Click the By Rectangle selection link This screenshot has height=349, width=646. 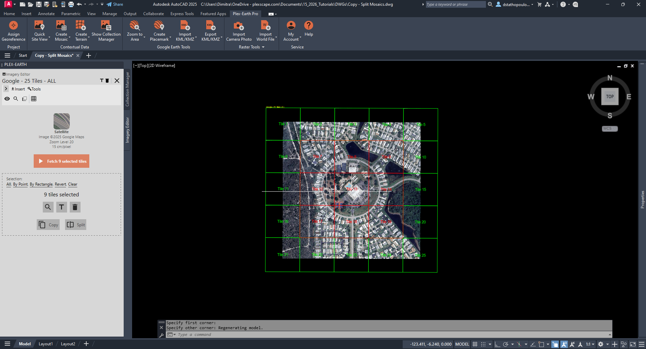(x=41, y=184)
